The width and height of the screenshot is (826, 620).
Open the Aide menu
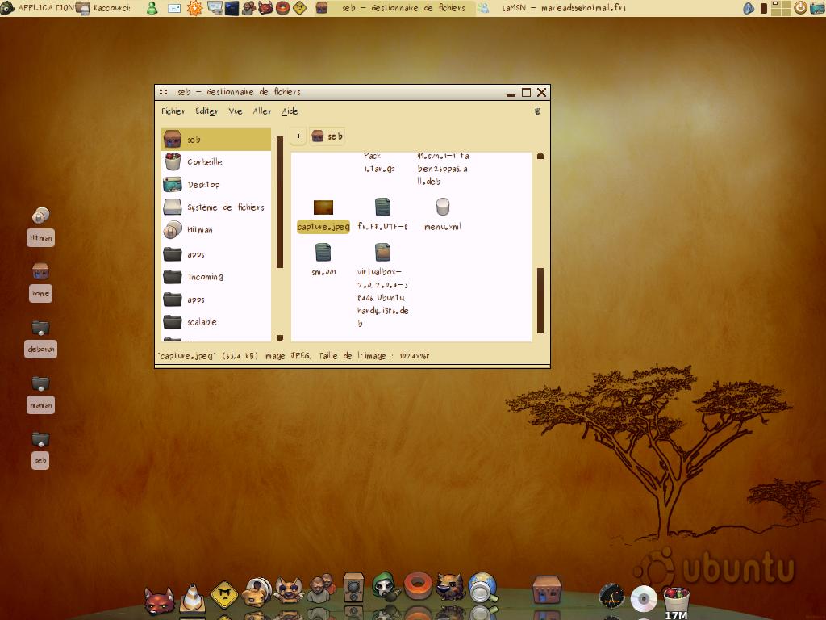pyautogui.click(x=290, y=111)
